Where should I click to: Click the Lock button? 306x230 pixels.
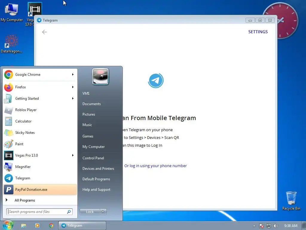coord(90,212)
